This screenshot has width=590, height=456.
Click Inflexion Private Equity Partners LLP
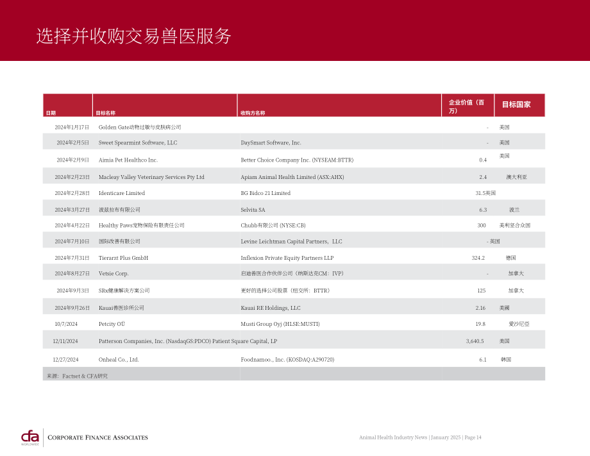(287, 258)
